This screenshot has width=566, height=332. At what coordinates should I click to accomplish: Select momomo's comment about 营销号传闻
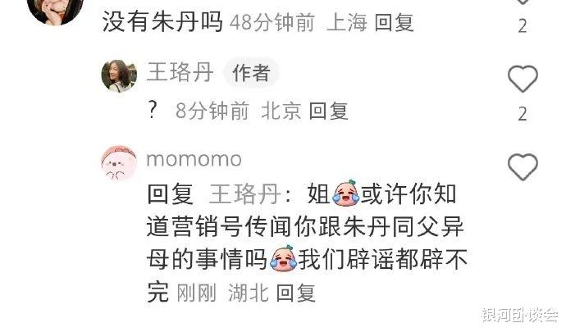(307, 243)
